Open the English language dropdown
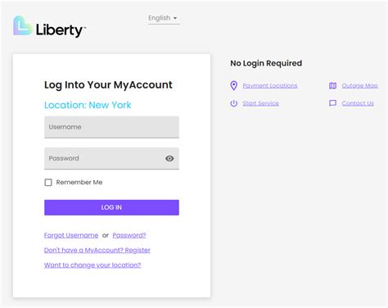 [x=164, y=18]
